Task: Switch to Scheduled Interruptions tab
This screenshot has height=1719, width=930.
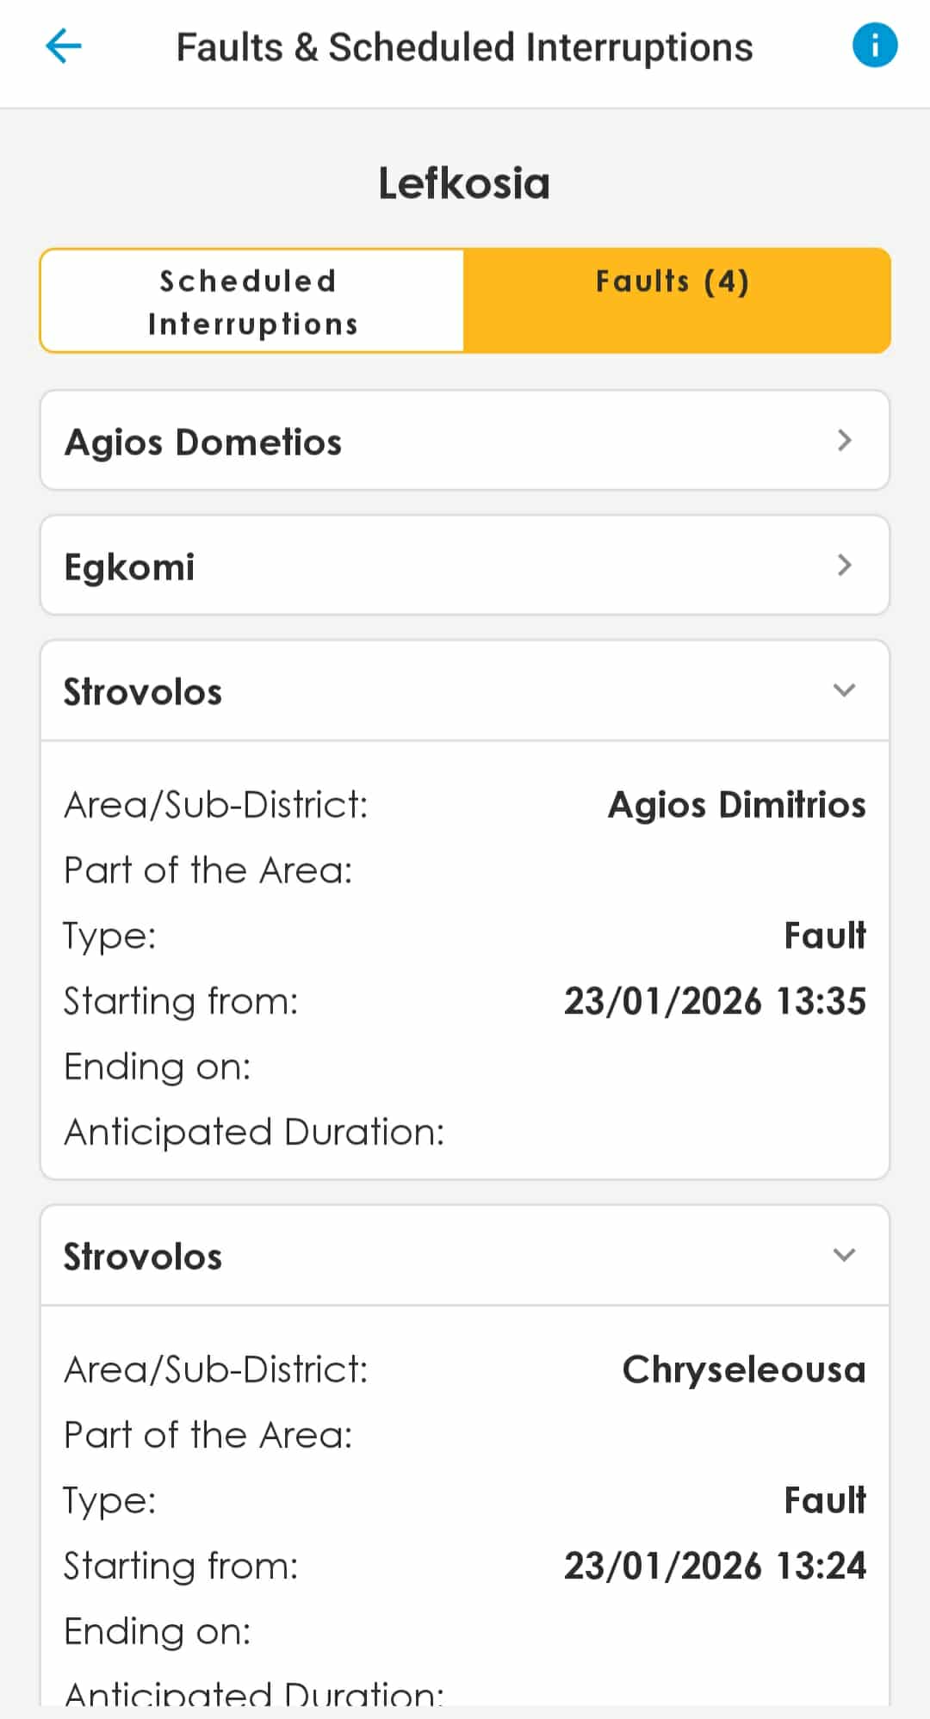Action: [x=252, y=301]
